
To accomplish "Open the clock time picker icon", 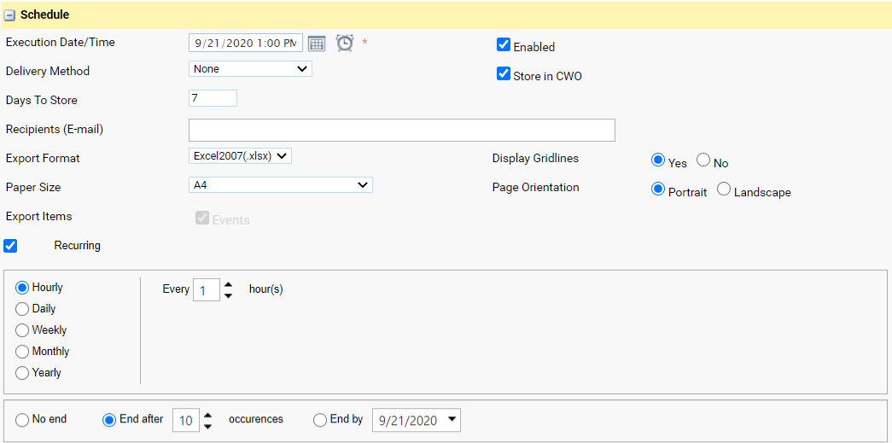I will pos(345,44).
